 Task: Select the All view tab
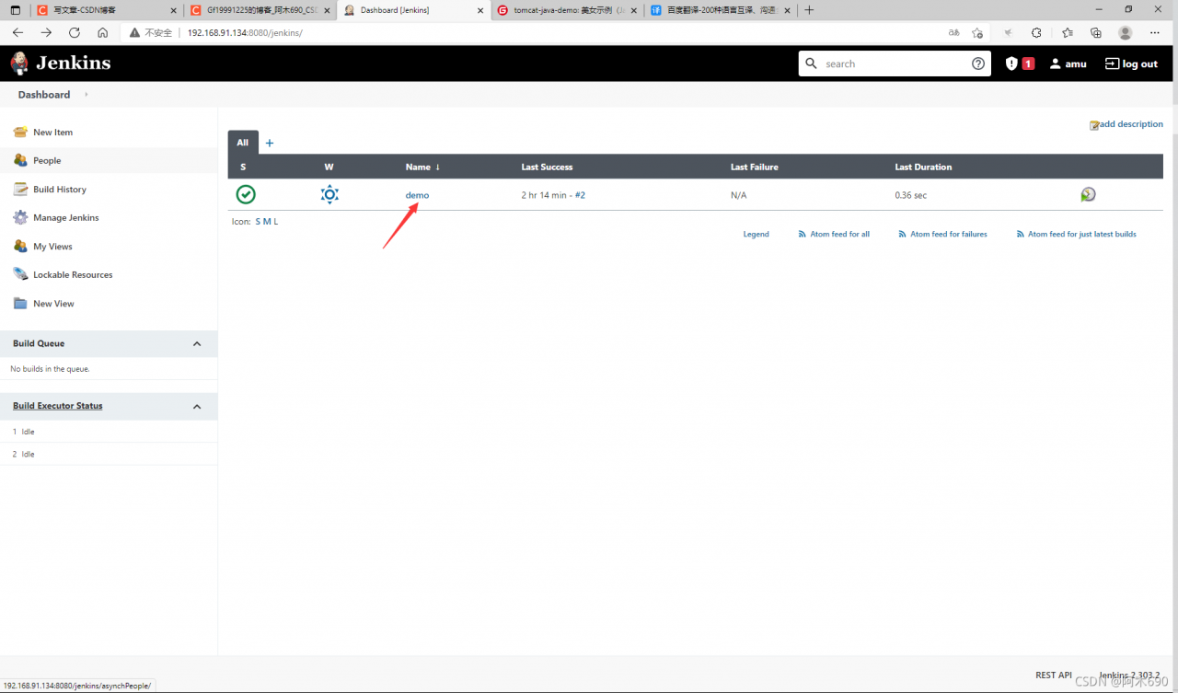(243, 143)
